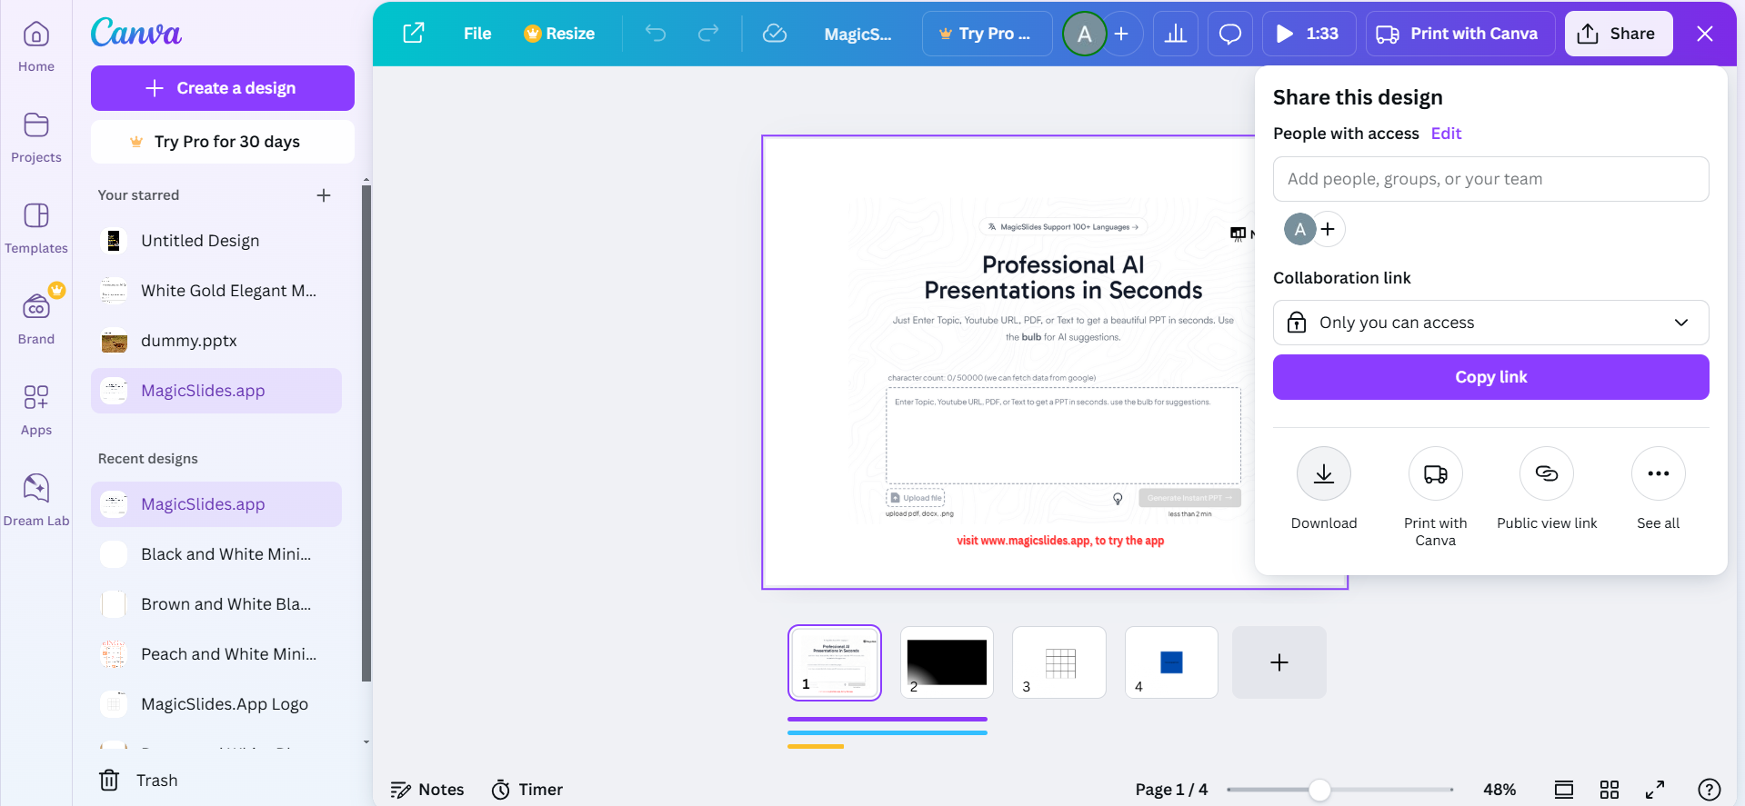
Task: Click the MagicS... design title
Action: click(x=857, y=34)
